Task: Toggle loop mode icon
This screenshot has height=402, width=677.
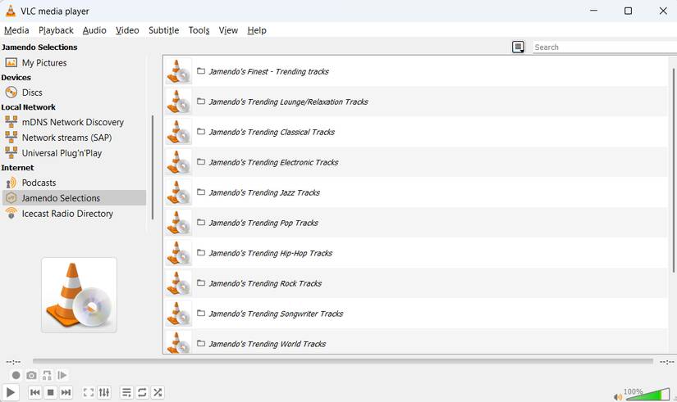Action: click(142, 392)
